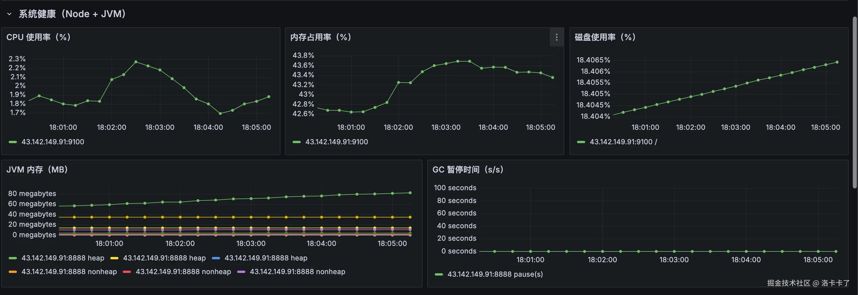This screenshot has width=858, height=295.
Task: Collapse the 系统健康（Node + JVM）row chevron
Action: pos(9,14)
